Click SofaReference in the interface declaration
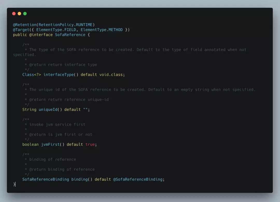This screenshot has height=202, width=280. coord(70,35)
